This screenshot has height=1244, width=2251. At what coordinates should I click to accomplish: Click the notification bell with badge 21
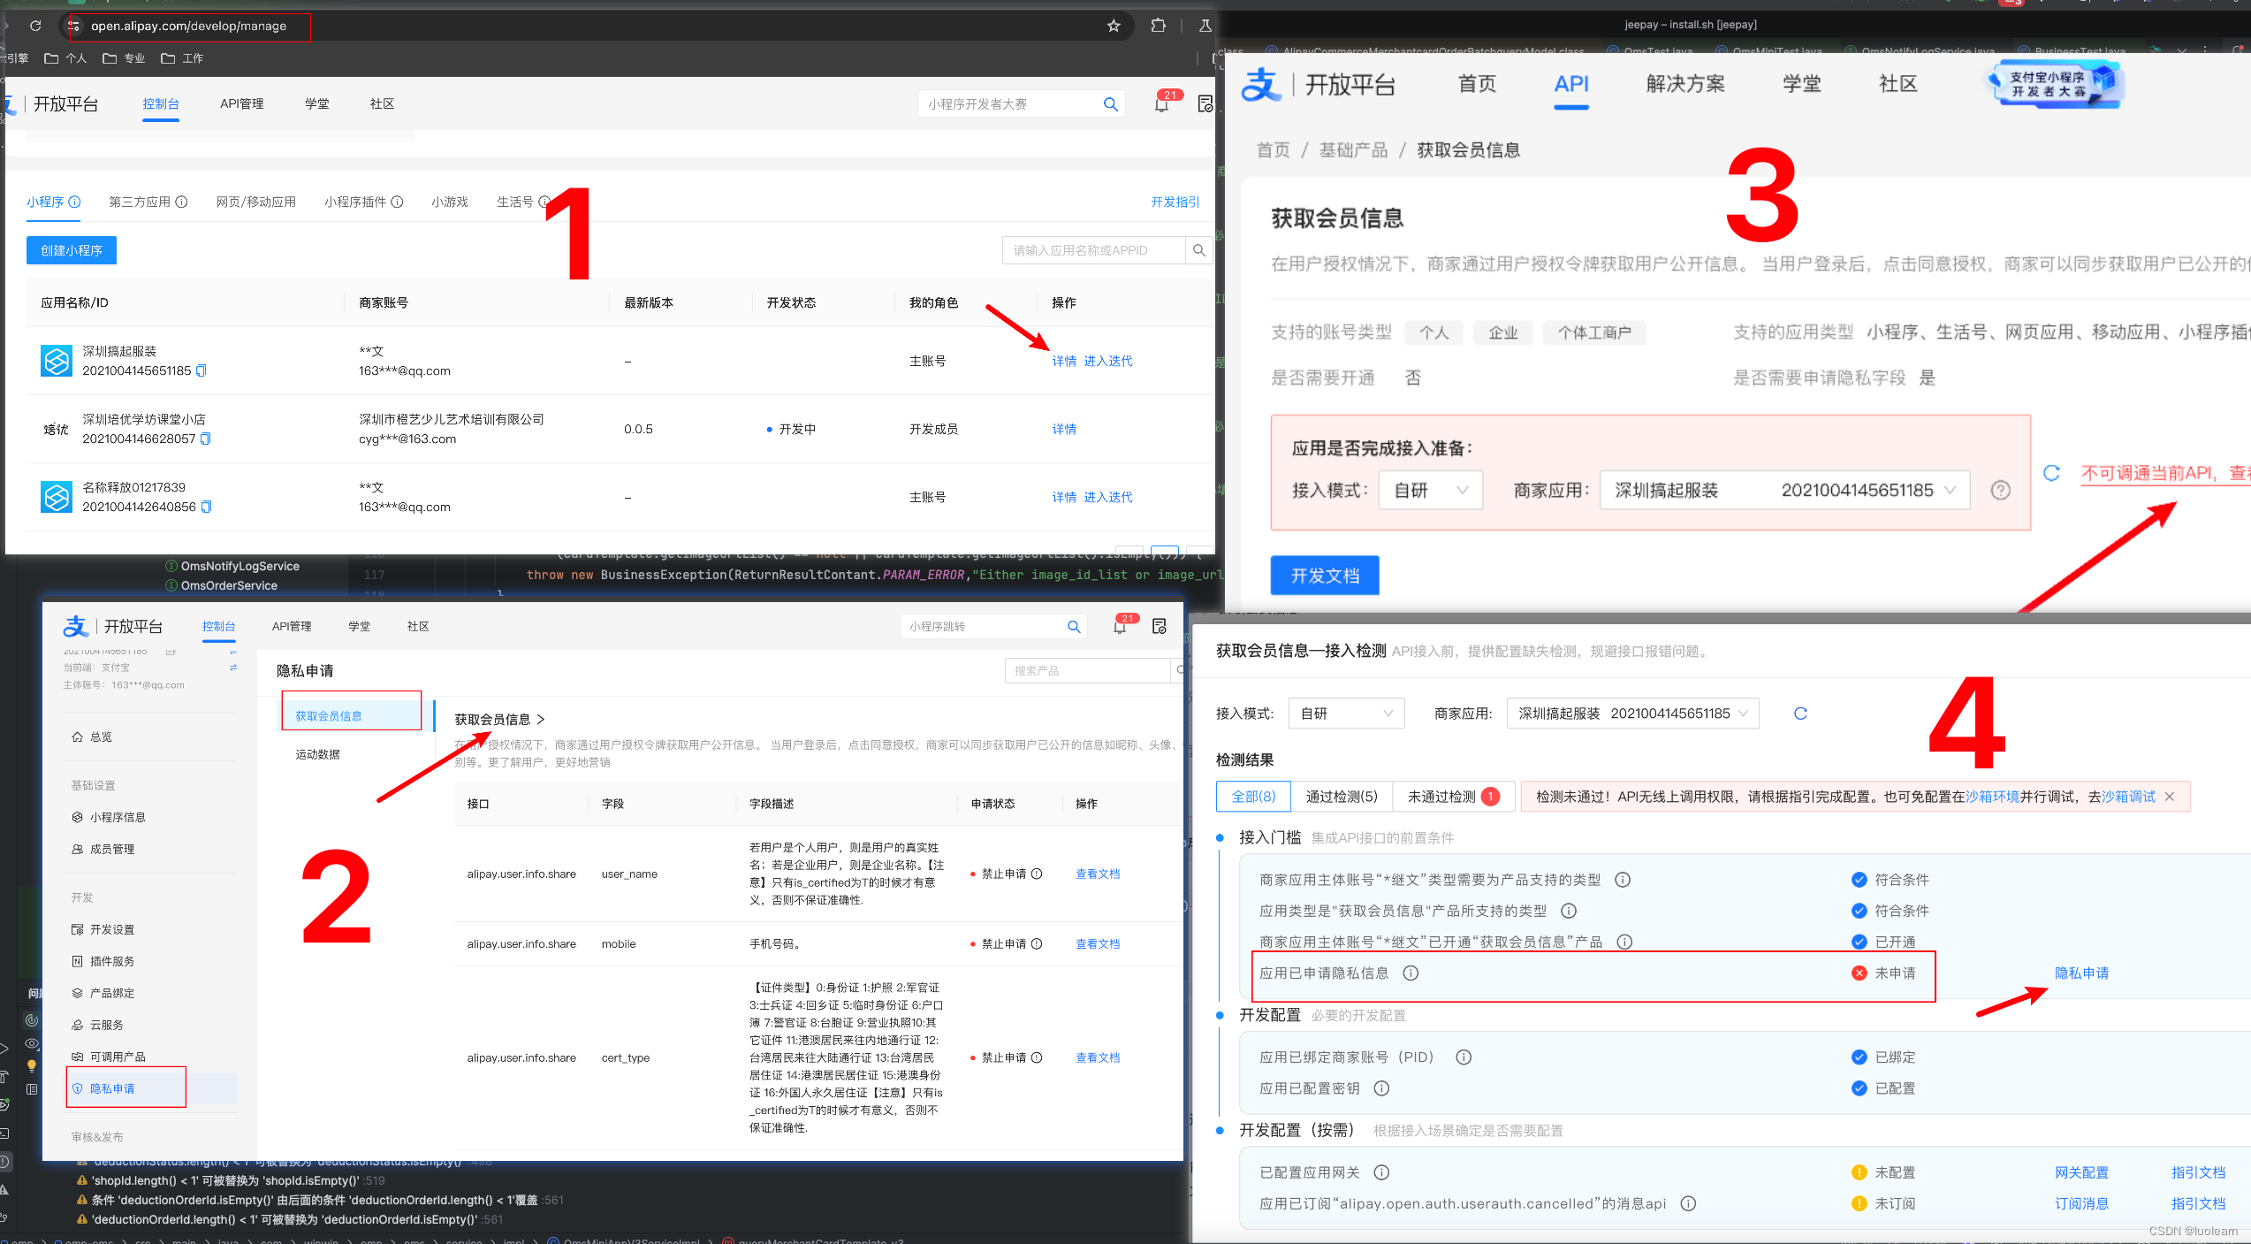pyautogui.click(x=1161, y=104)
